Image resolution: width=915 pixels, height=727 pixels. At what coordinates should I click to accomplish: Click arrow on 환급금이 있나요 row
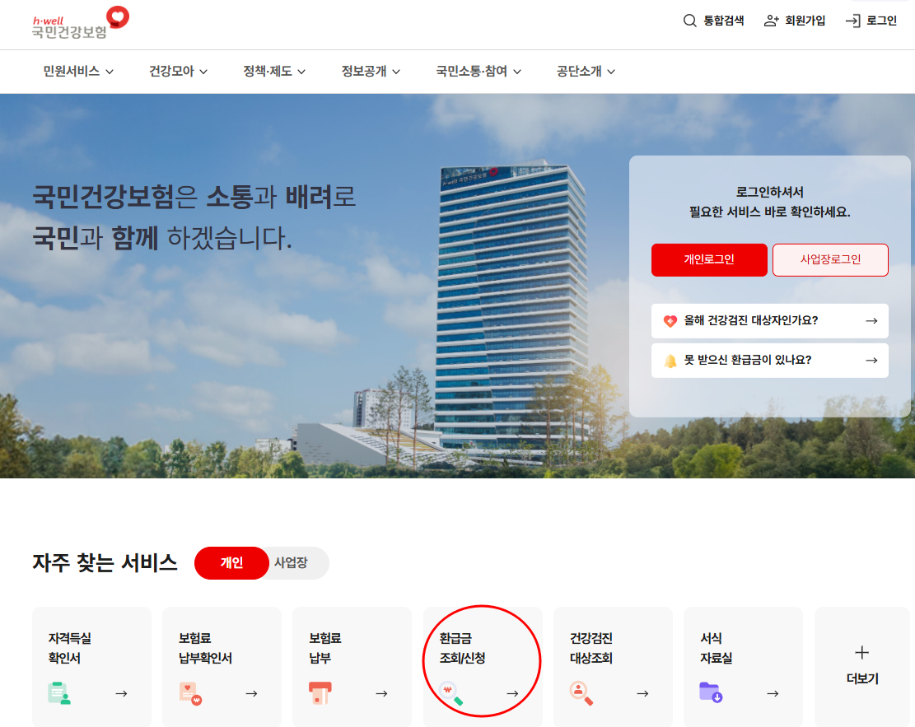pos(872,361)
